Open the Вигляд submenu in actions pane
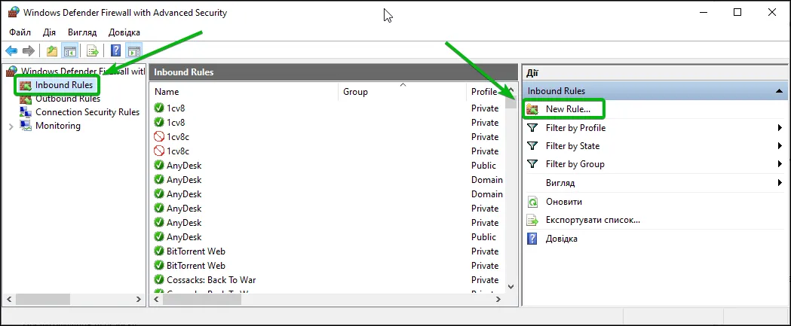The height and width of the screenshot is (326, 791). click(x=655, y=183)
